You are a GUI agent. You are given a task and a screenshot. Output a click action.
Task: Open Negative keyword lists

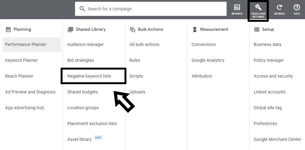pyautogui.click(x=89, y=76)
